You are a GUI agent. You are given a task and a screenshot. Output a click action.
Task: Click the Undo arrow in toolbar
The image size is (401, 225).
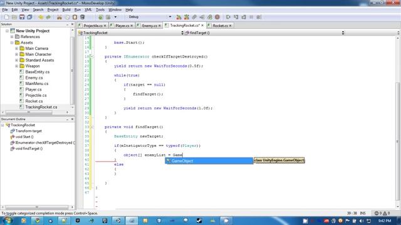tap(41, 17)
